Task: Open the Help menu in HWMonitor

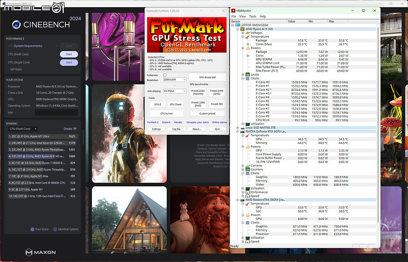Action: coord(263,17)
